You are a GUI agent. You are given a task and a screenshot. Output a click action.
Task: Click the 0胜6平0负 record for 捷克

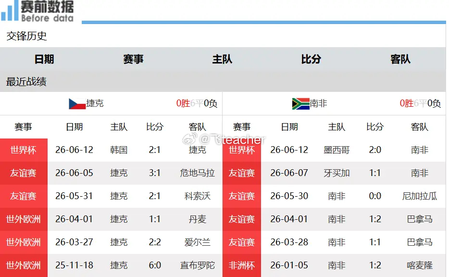pos(197,103)
